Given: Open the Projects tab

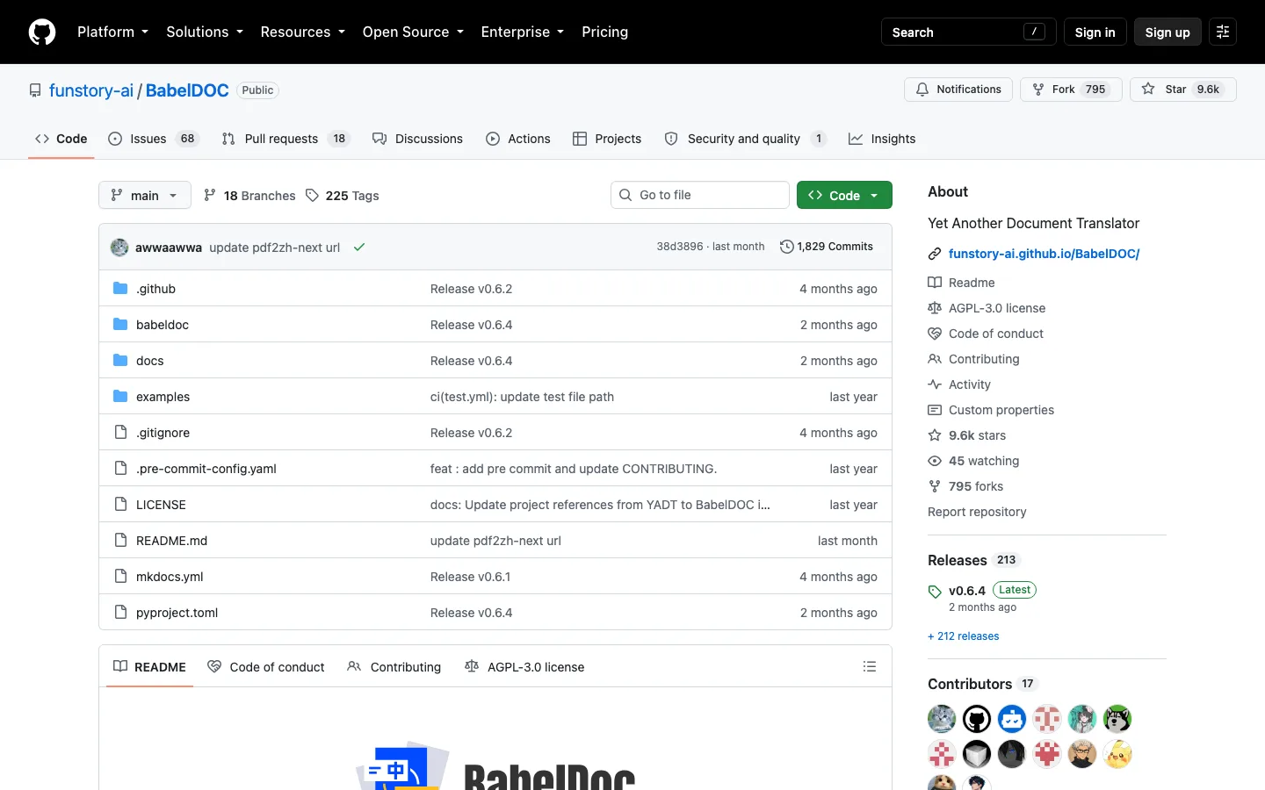Looking at the screenshot, I should (607, 139).
